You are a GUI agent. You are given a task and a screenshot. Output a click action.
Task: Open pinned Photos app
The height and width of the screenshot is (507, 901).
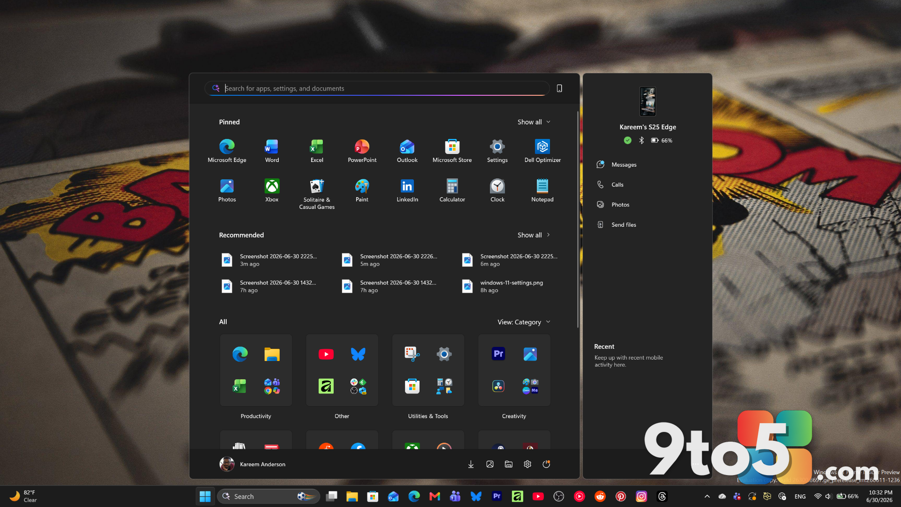click(227, 191)
